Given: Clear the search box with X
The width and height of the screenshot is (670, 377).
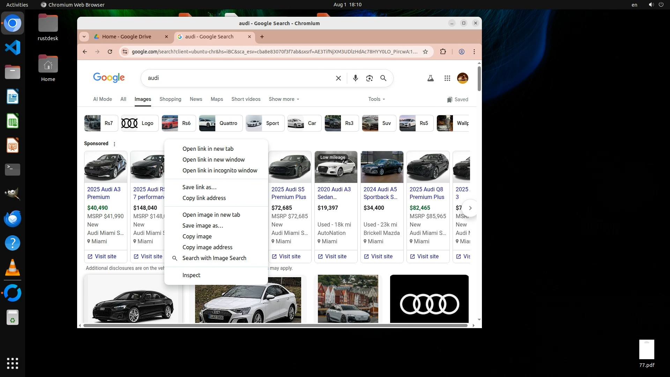Looking at the screenshot, I should pyautogui.click(x=338, y=78).
